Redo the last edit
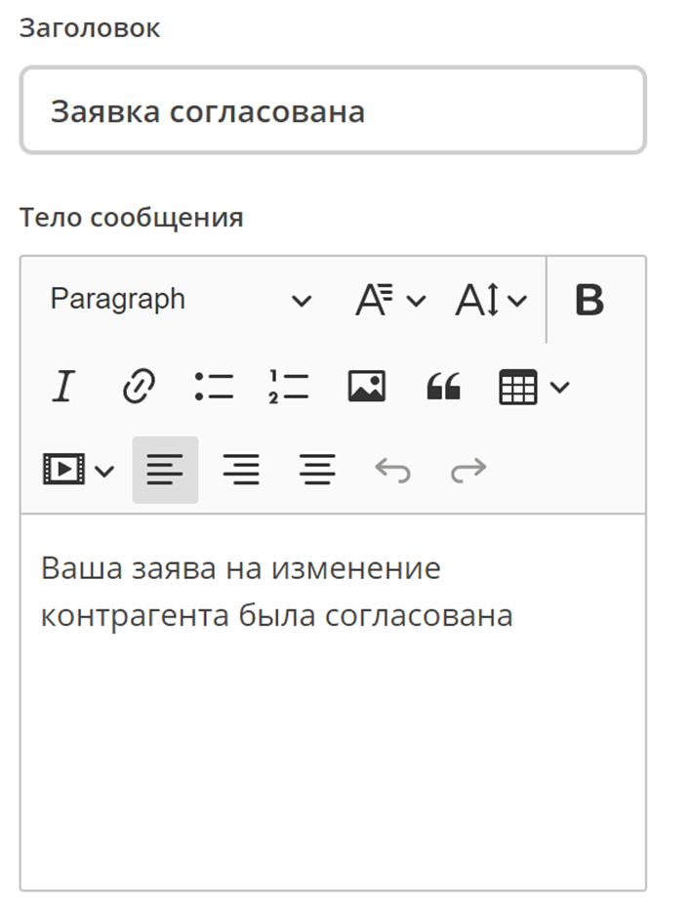This screenshot has width=691, height=912. (468, 470)
